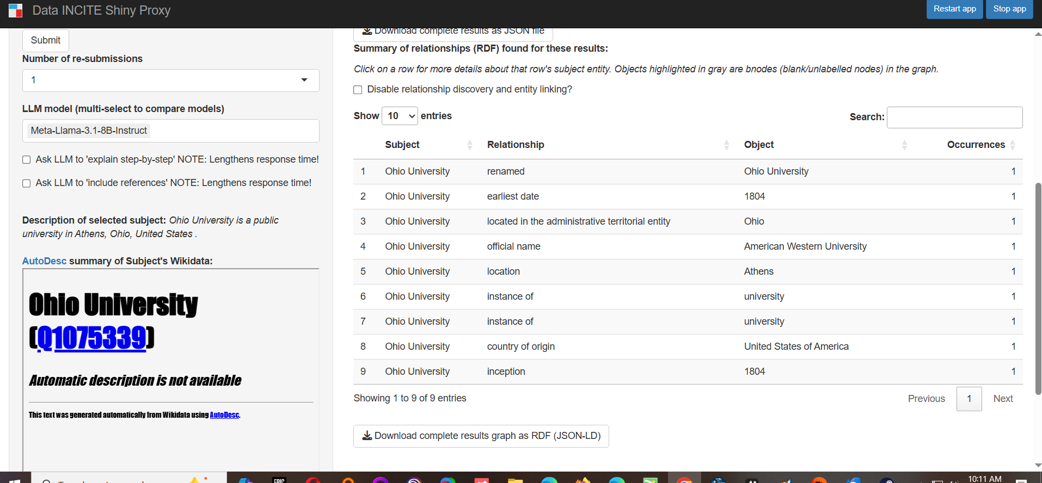Enable 'explain step-by-step' LLM option

[x=26, y=159]
